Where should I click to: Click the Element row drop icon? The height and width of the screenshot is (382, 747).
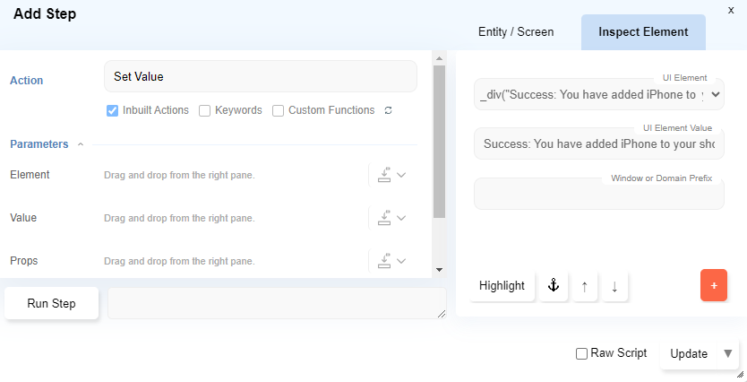(x=385, y=175)
